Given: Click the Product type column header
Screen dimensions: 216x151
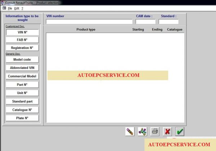Looking at the screenshot, I should point(86,30).
